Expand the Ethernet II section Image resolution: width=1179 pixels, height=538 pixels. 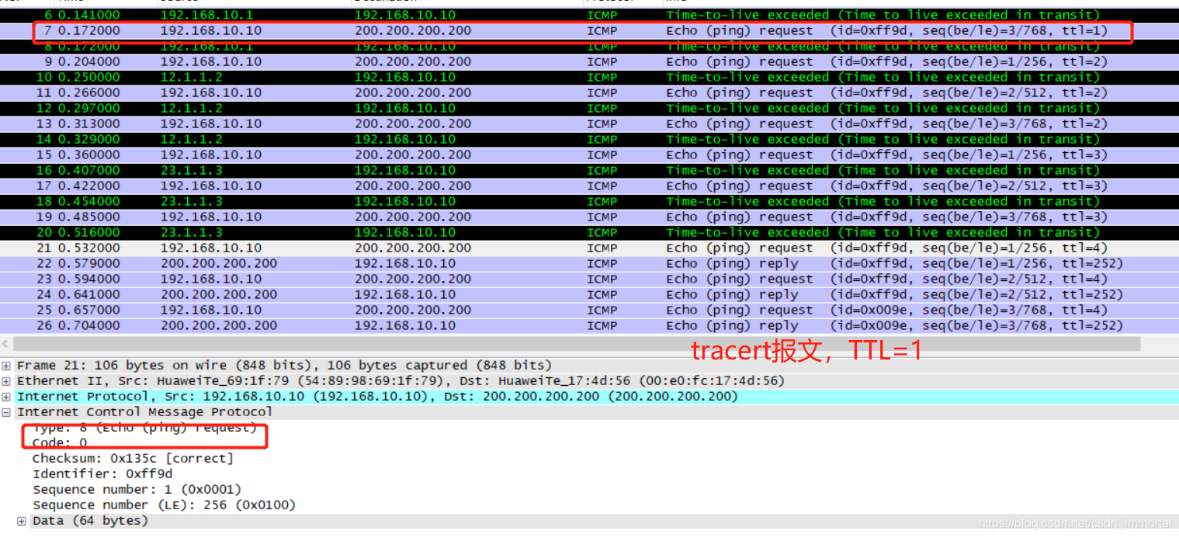point(7,381)
